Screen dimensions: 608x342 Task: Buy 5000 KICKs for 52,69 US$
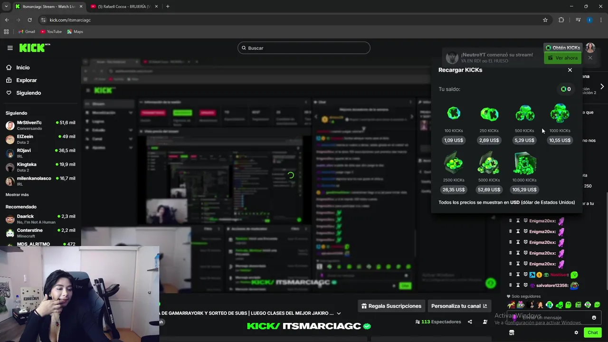[x=489, y=190]
